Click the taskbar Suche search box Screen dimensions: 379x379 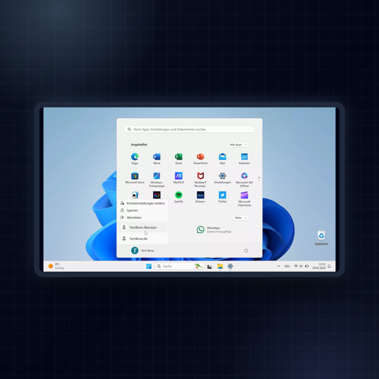(179, 266)
